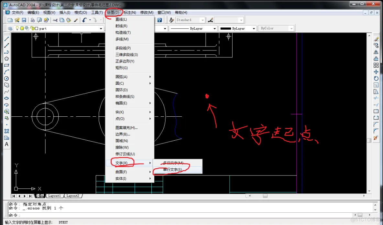This screenshot has height=225, width=383.
Task: Click the go-to-last-tab navigation arrow
Action: (x=30, y=196)
